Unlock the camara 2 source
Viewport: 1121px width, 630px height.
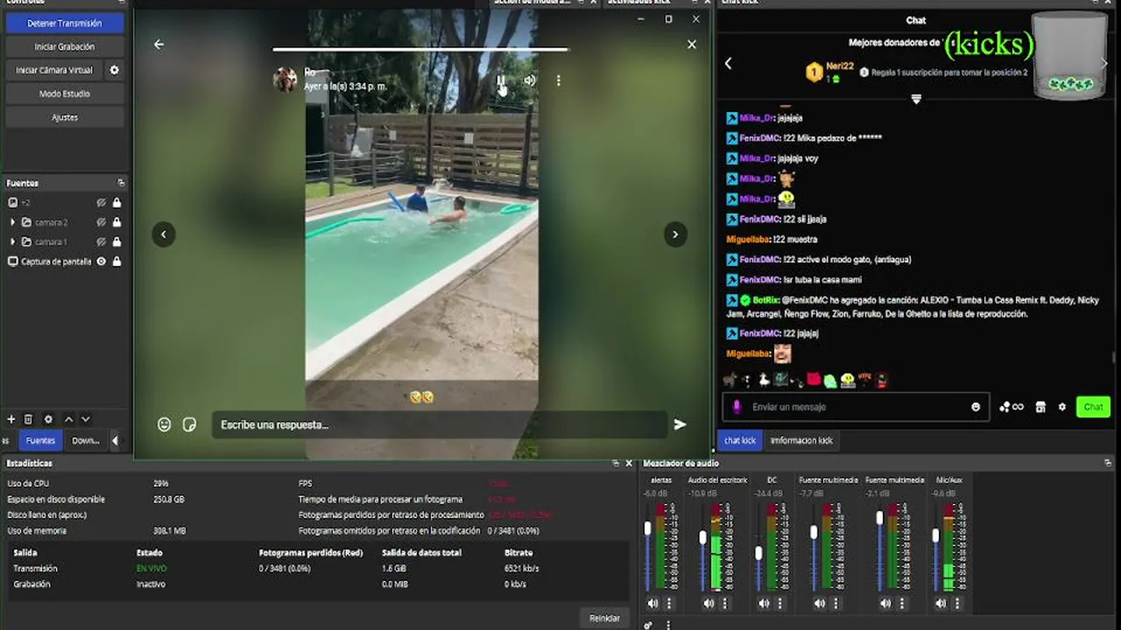point(116,222)
